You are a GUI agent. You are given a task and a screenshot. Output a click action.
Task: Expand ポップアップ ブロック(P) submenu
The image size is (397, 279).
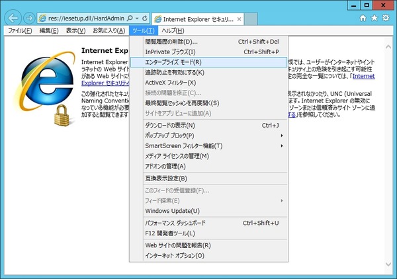[208, 136]
